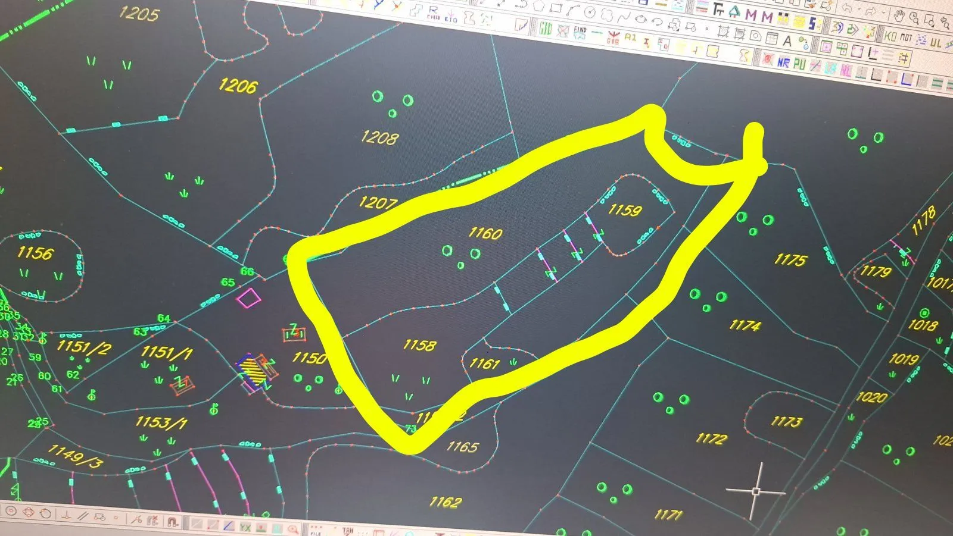The image size is (953, 536).
Task: Click the yellow hash grid icon
Action: click(904, 58)
